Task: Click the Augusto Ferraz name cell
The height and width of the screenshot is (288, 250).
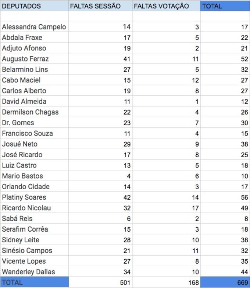Action: (x=34, y=59)
